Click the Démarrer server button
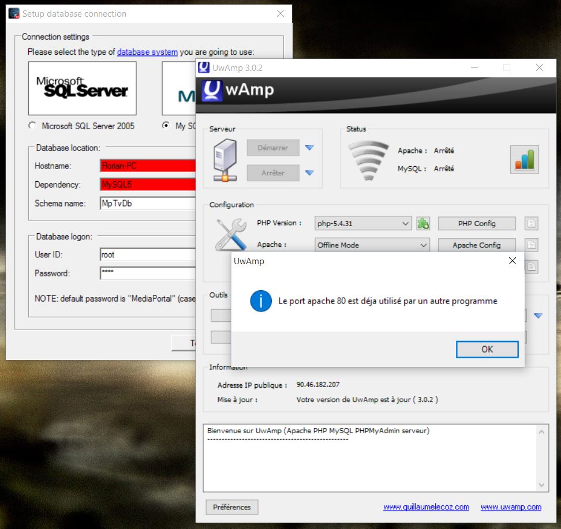561x529 pixels. [x=273, y=148]
